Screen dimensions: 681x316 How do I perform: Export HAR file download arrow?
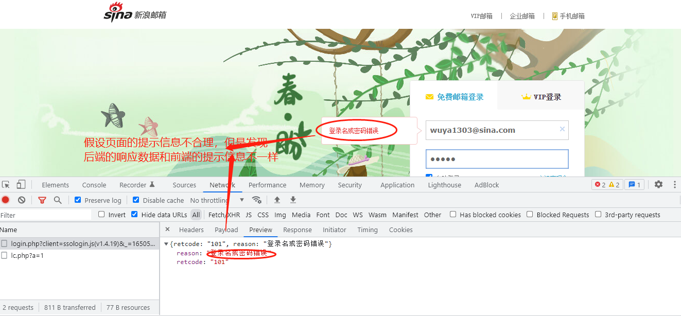click(x=293, y=200)
